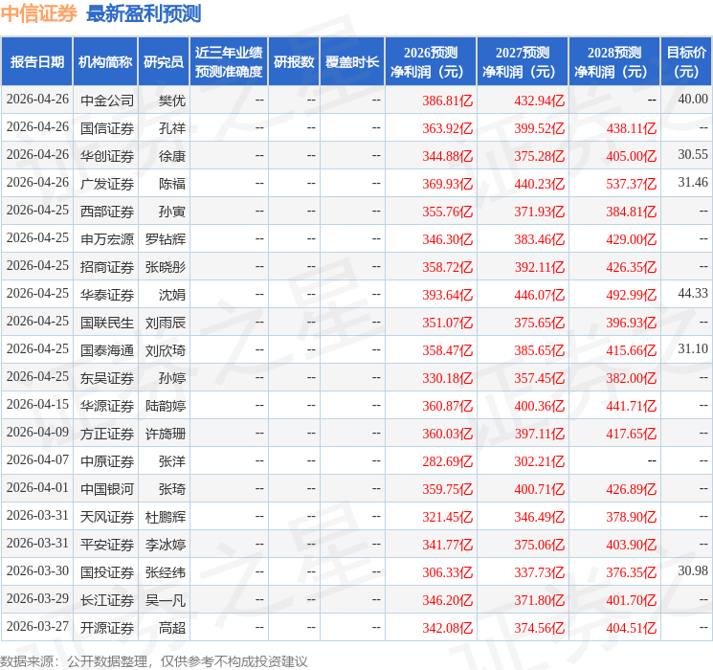The width and height of the screenshot is (713, 670).
Task: Click analyst name 樊优
Action: [x=172, y=100]
